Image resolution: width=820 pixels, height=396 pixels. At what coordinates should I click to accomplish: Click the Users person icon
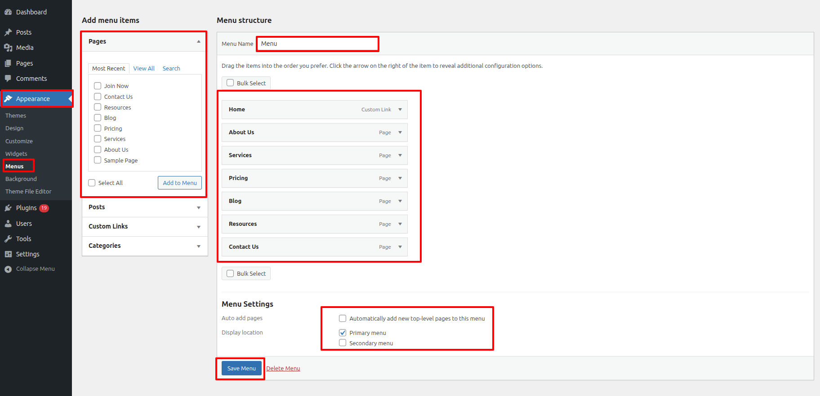point(8,224)
